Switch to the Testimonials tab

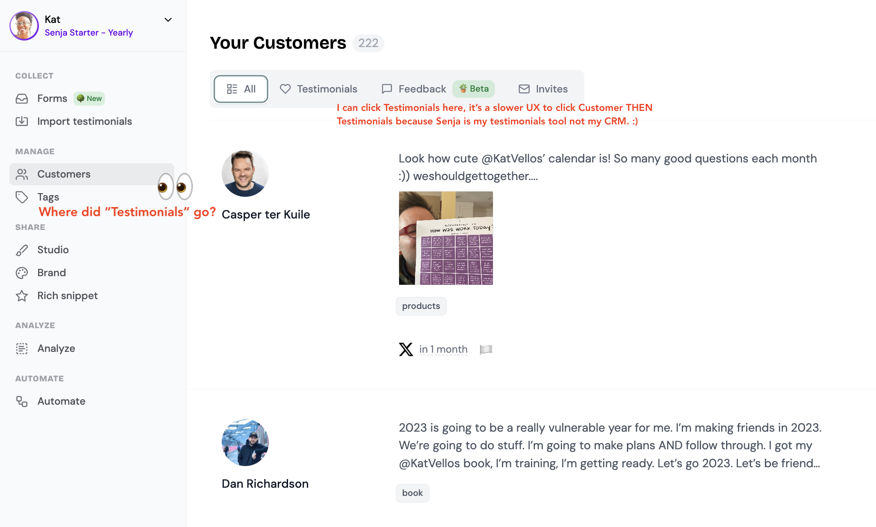[x=318, y=89]
